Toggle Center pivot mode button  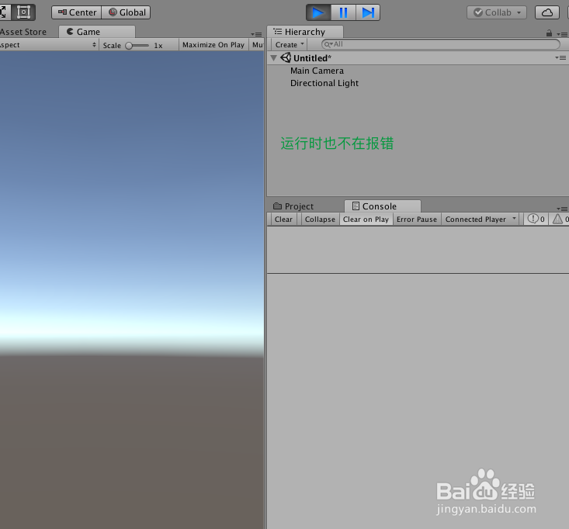point(77,12)
